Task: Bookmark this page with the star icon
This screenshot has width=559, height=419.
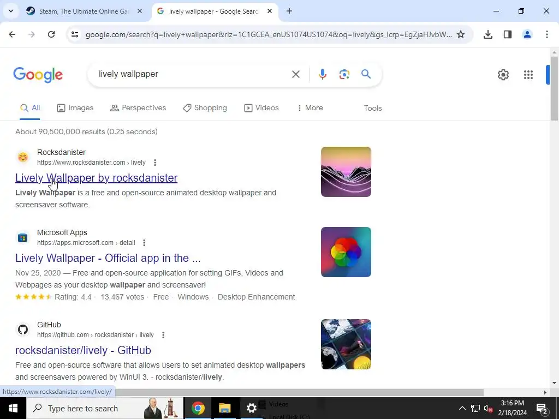Action: 461,34
